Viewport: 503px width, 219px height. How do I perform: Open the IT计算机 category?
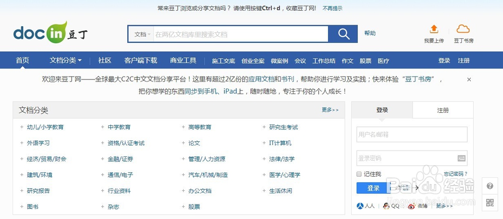pyautogui.click(x=280, y=143)
